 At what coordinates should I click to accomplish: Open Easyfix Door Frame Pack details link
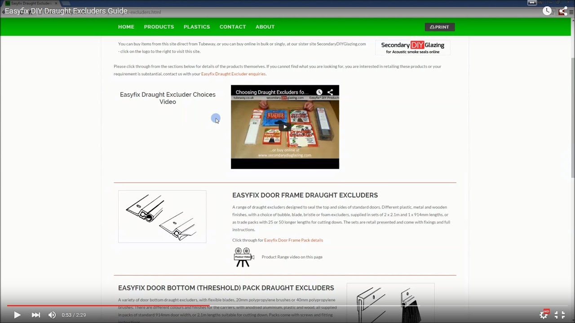tap(293, 240)
